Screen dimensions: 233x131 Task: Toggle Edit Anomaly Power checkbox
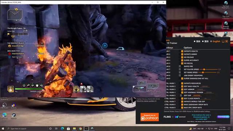point(182,92)
